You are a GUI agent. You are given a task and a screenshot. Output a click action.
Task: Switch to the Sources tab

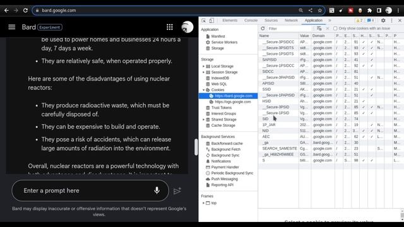(x=271, y=20)
